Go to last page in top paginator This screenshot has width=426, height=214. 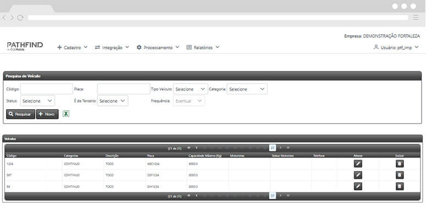288,148
